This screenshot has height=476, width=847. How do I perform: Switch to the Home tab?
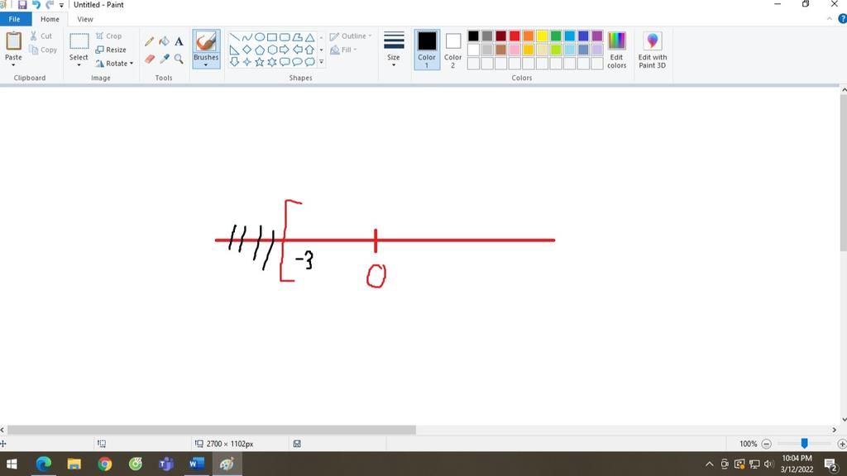[50, 19]
